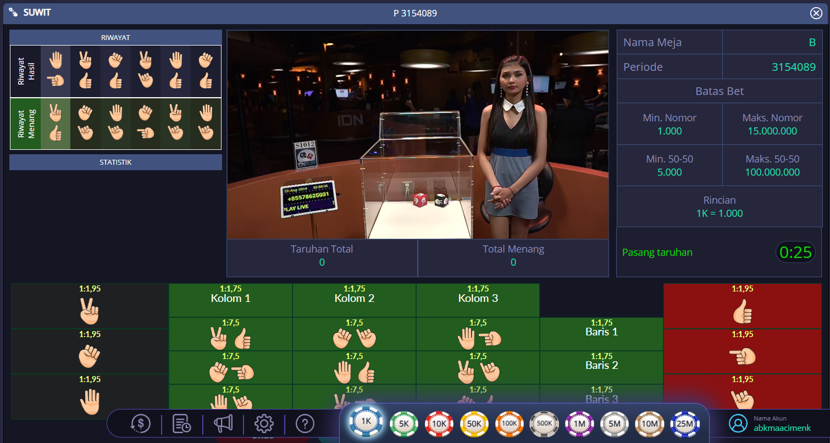The width and height of the screenshot is (830, 443).
Task: Bet on the black peace-sign cell
Action: click(x=89, y=306)
